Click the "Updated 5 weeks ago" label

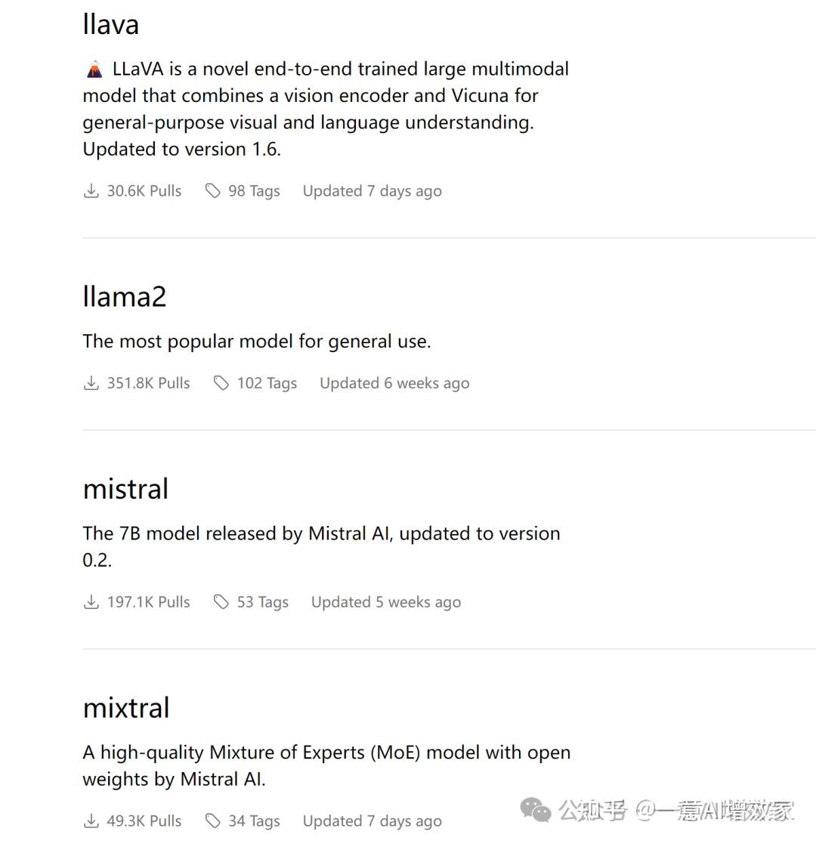point(386,602)
